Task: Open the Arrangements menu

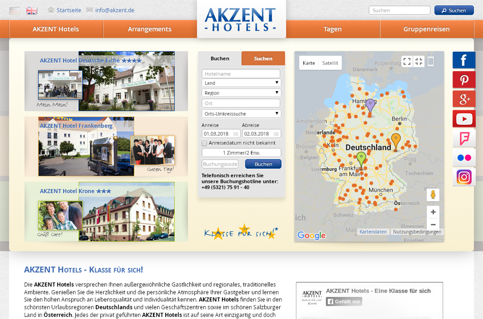Action: 150,29
